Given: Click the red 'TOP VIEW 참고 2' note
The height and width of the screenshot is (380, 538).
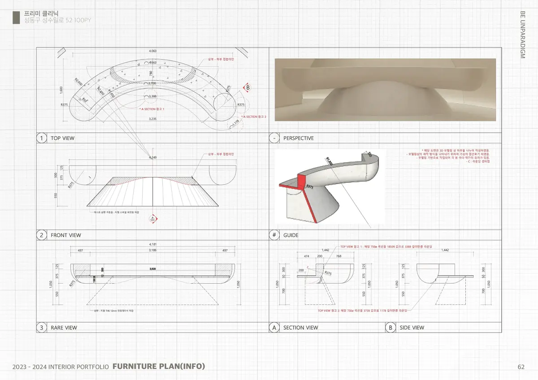Looking at the screenshot, I should pos(362,310).
